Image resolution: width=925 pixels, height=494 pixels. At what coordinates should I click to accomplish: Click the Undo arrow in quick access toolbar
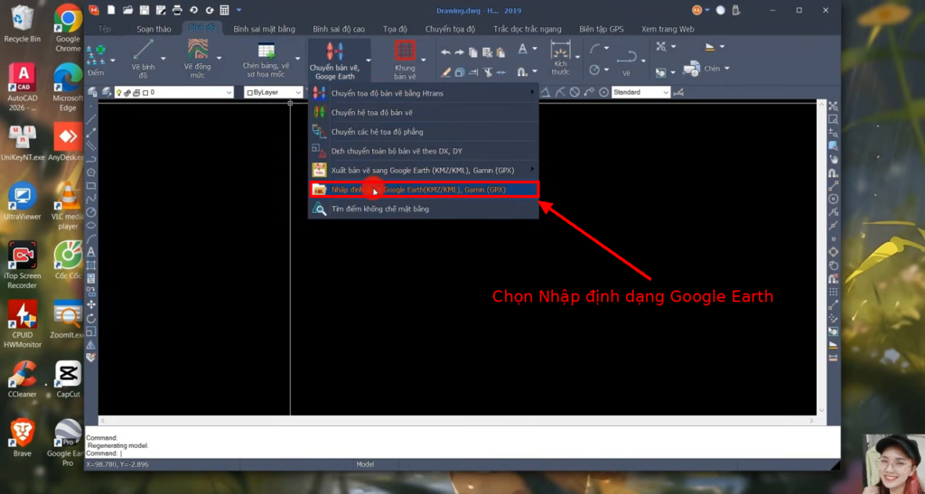click(193, 10)
